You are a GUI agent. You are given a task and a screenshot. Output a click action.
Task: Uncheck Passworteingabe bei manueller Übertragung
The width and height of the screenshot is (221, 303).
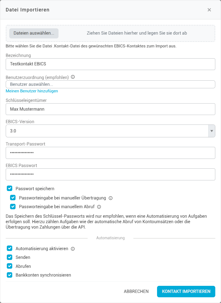coord(13,198)
